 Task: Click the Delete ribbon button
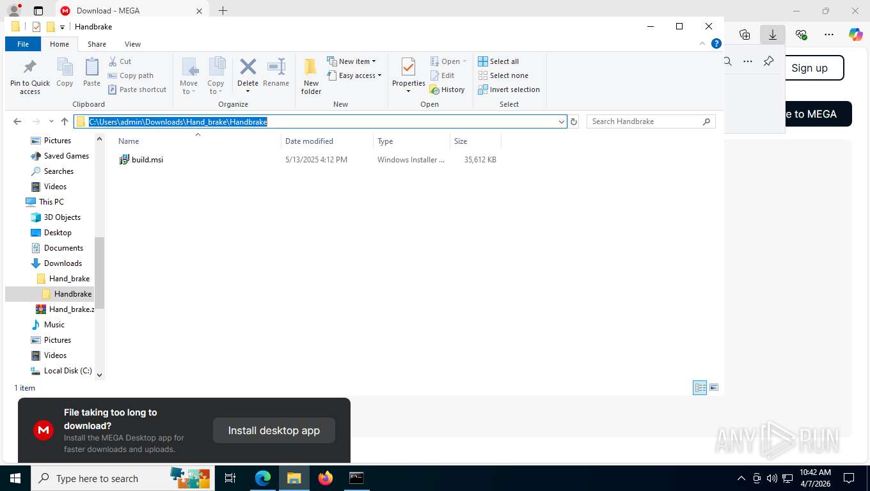pos(248,76)
